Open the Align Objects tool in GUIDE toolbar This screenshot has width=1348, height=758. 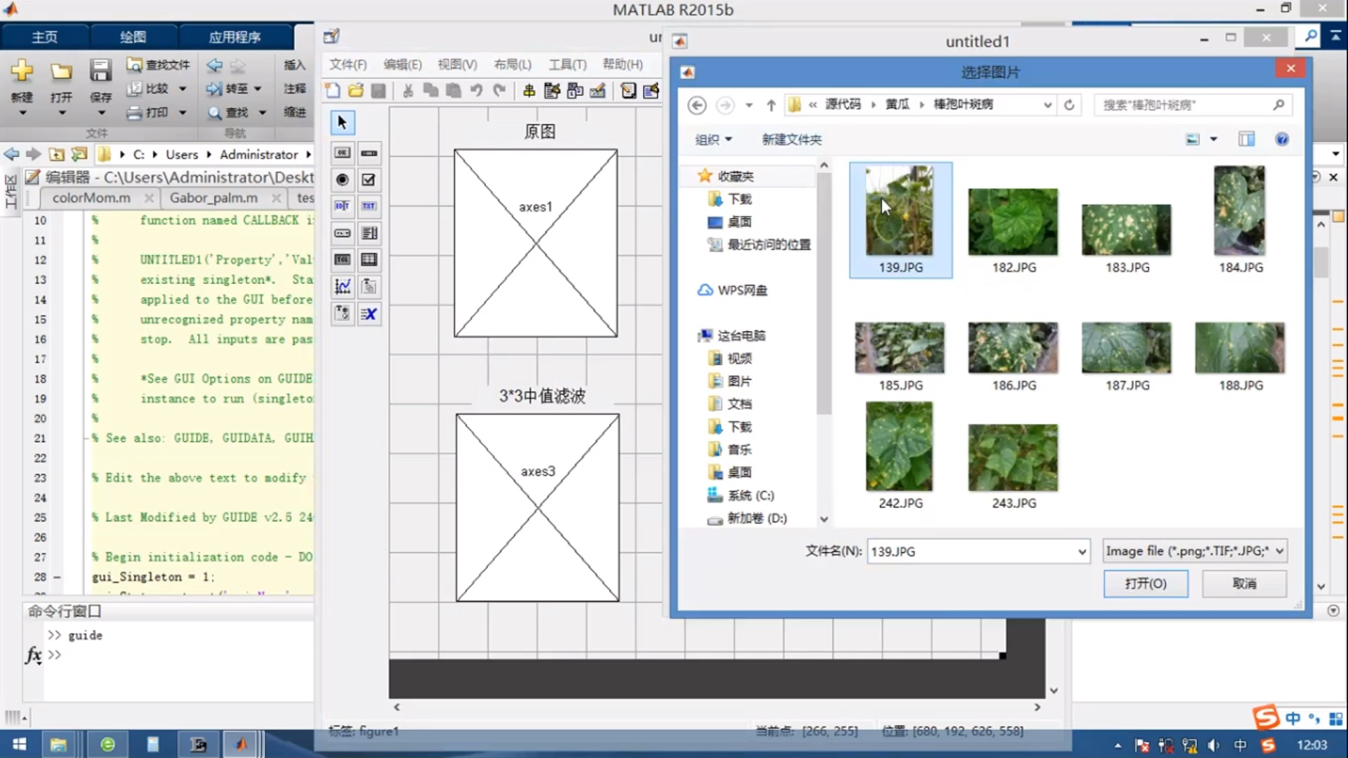[x=528, y=91]
